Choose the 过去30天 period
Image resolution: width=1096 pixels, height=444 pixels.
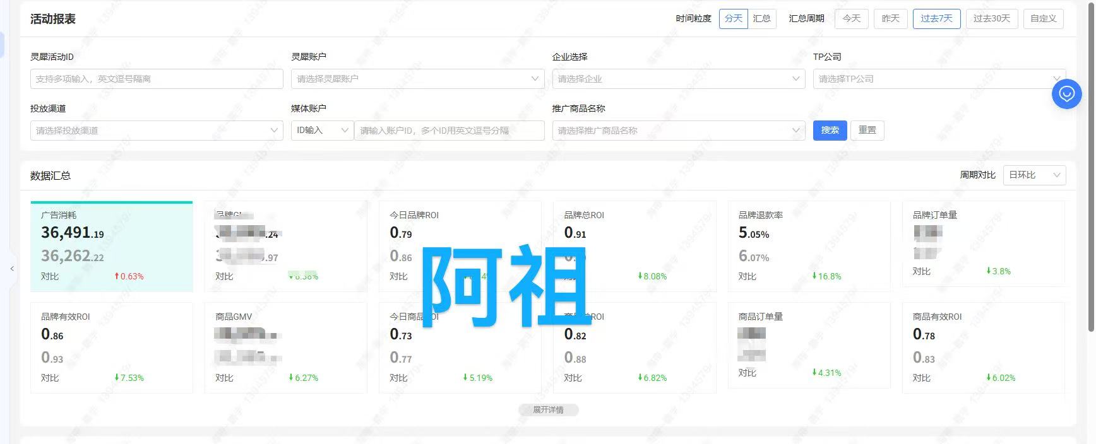[991, 19]
